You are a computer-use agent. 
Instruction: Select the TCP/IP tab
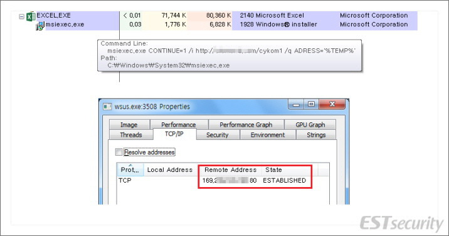point(174,134)
